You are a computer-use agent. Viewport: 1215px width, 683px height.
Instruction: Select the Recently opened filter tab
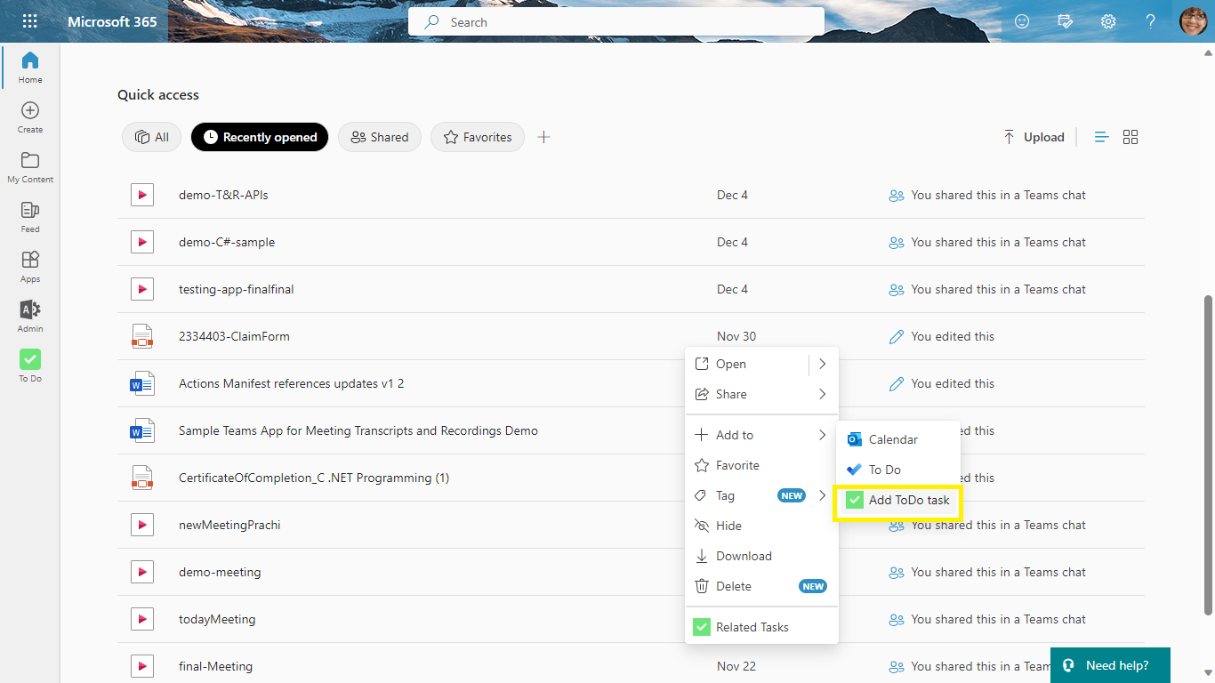[x=260, y=137]
